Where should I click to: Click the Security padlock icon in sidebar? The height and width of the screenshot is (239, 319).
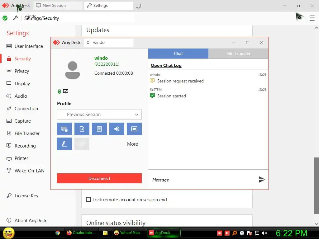[9, 59]
